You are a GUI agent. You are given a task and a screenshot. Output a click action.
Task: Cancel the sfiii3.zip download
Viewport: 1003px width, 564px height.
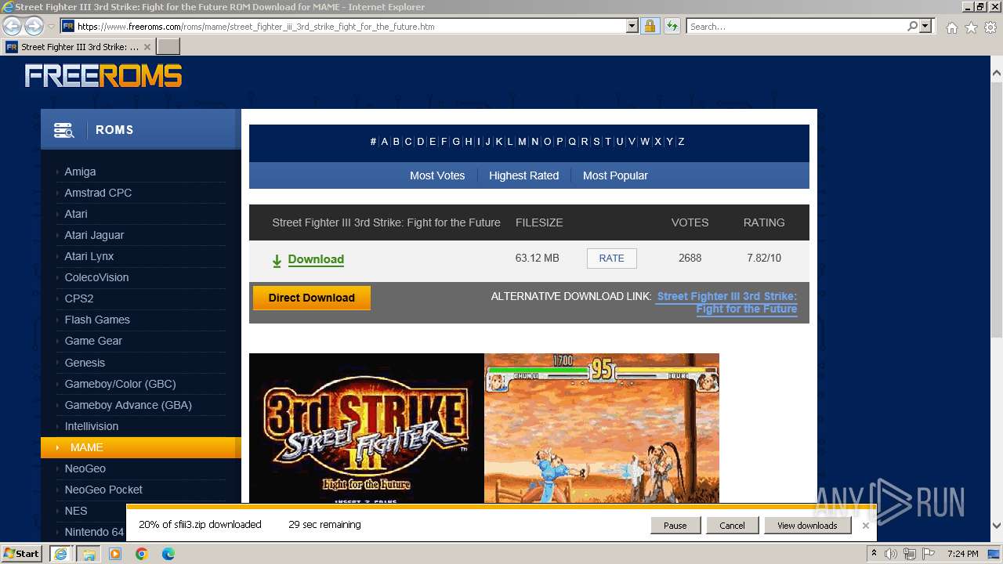(732, 526)
